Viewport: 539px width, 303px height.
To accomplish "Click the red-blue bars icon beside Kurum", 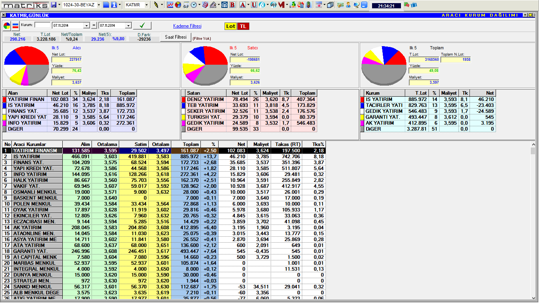I will coord(15,26).
